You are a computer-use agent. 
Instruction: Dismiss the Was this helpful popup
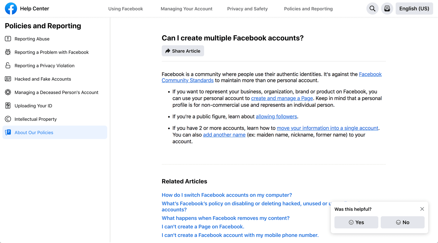point(422,209)
